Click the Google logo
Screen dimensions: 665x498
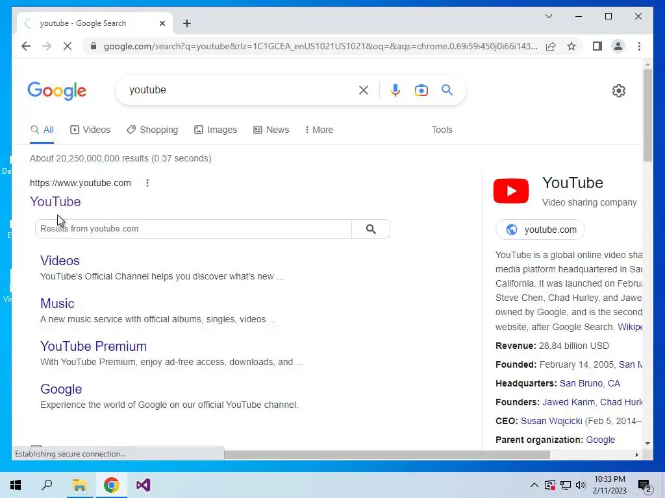pyautogui.click(x=57, y=91)
